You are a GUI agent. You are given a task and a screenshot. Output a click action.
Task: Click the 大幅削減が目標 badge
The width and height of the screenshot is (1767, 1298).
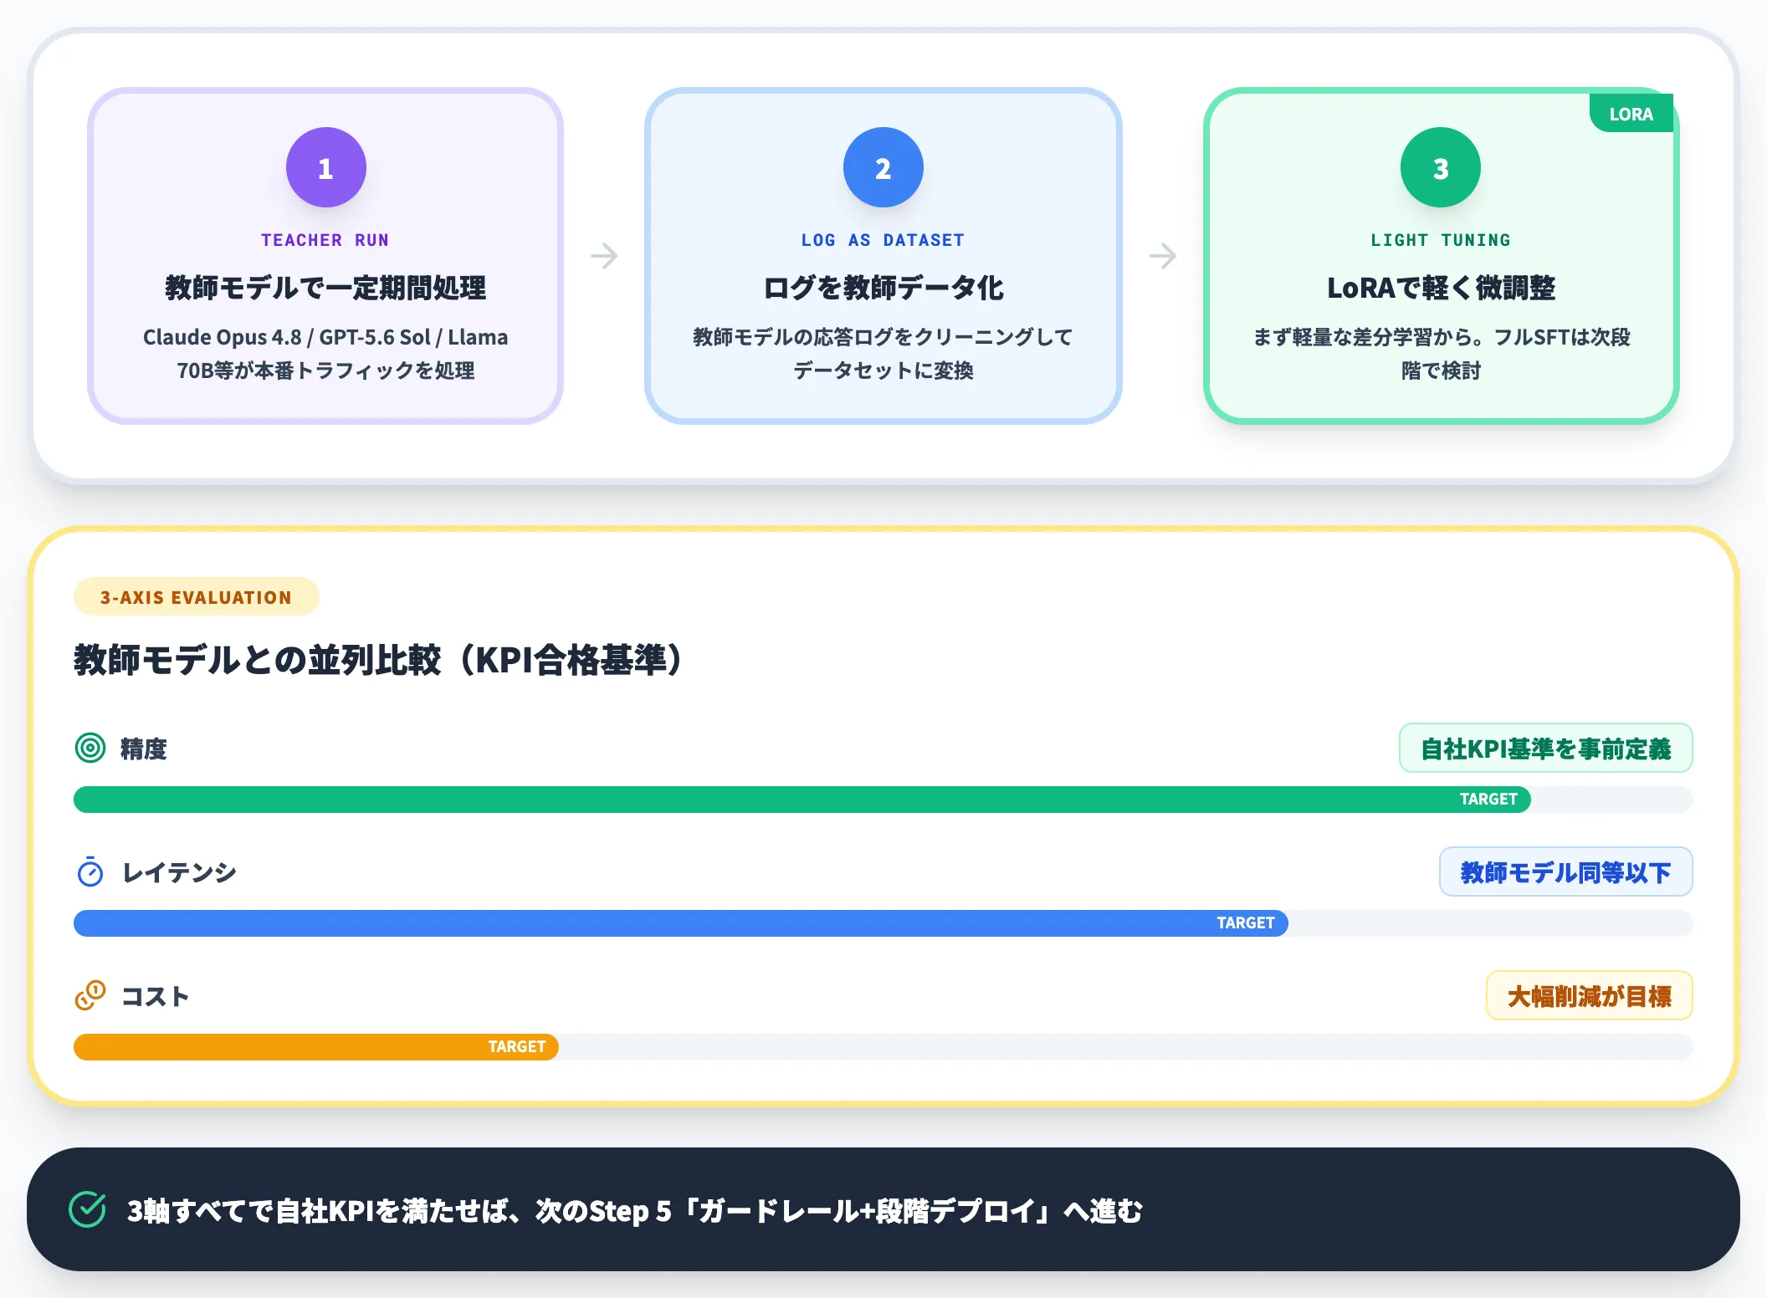1589,995
